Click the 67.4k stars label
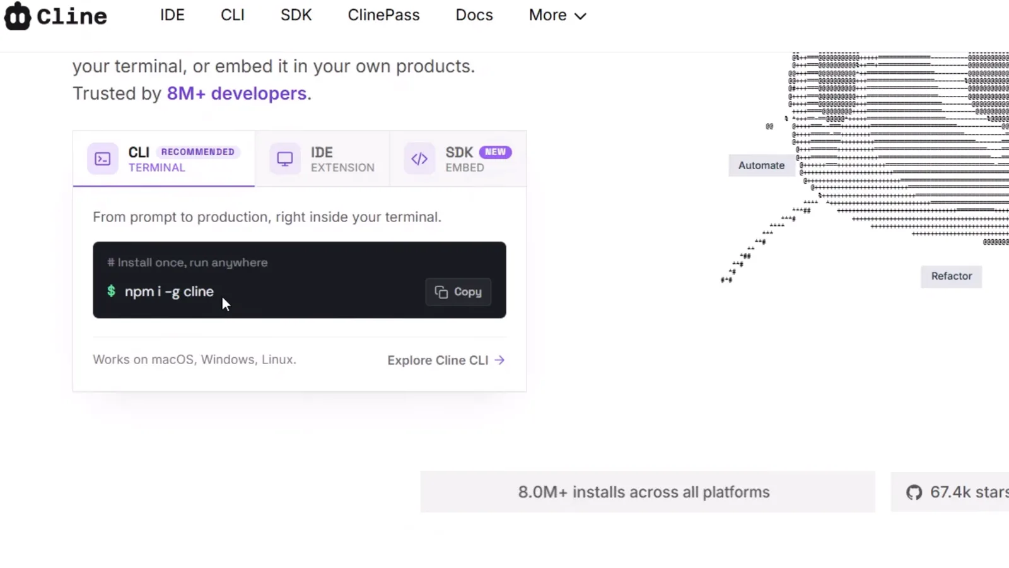Viewport: 1009px width, 568px height. pyautogui.click(x=969, y=492)
